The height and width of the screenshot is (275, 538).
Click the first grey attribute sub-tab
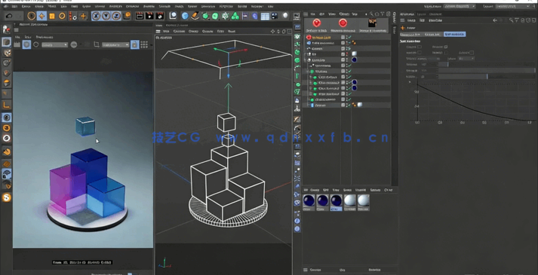tap(410, 34)
